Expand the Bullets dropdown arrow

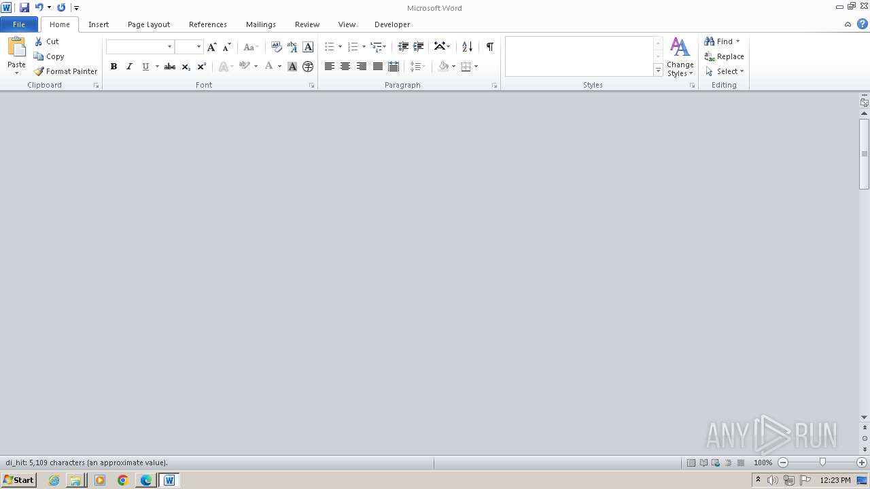(x=340, y=47)
